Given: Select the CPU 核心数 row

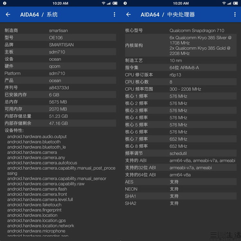Looking at the screenshot, I should pos(181,82).
